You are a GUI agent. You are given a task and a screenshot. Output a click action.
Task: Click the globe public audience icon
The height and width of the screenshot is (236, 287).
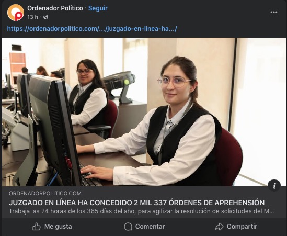coord(46,17)
